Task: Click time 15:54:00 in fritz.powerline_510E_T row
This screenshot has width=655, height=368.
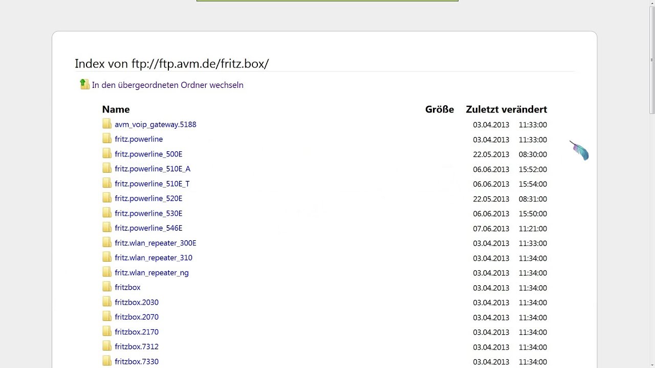Action: [533, 184]
